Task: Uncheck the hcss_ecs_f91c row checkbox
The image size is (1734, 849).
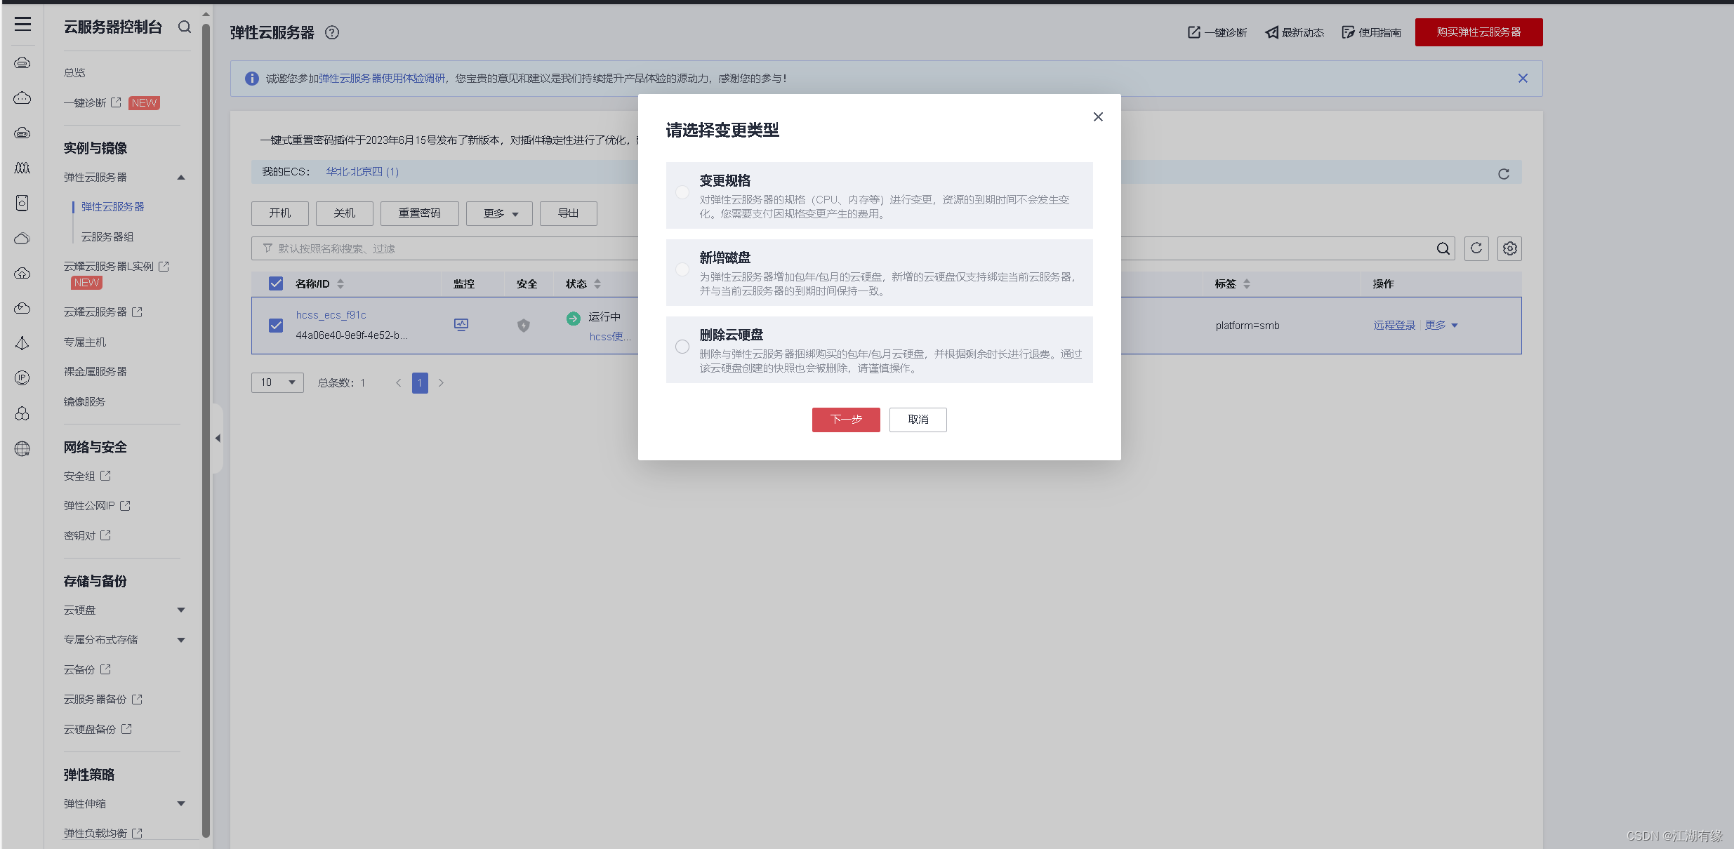Action: (276, 326)
